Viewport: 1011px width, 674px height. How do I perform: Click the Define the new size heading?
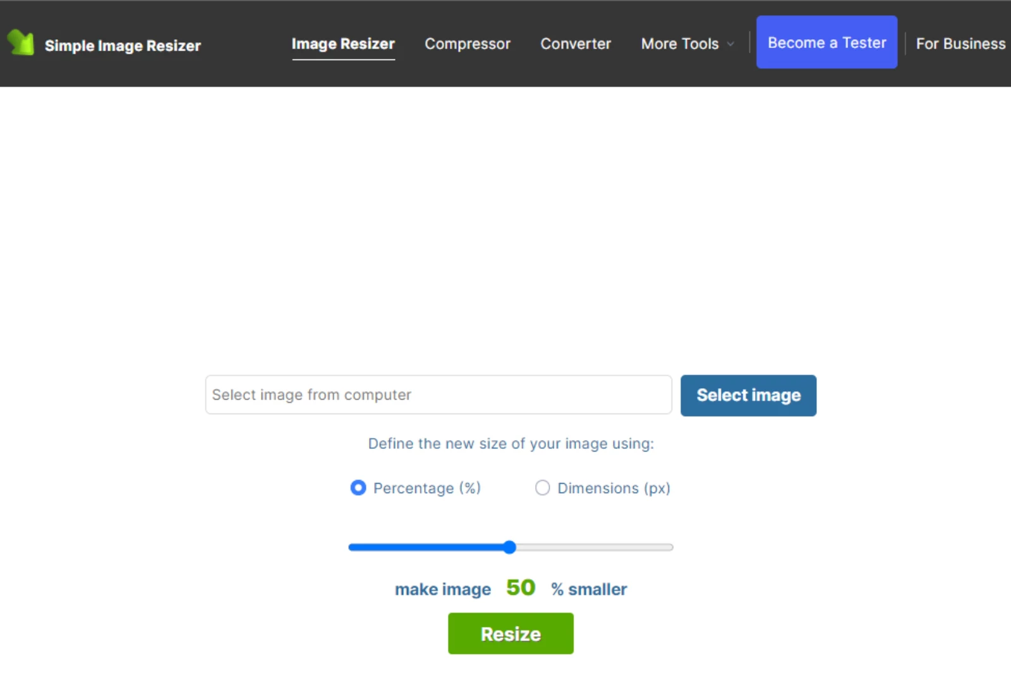click(511, 443)
